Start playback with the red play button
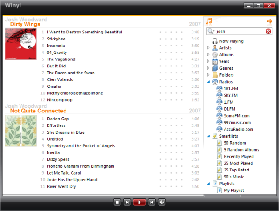Image resolution: width=279 pixels, height=211 pixels. coord(139,202)
